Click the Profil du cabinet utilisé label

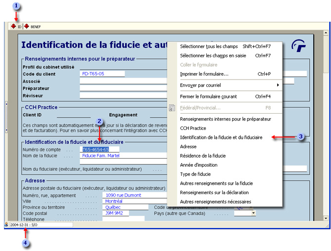point(48,67)
